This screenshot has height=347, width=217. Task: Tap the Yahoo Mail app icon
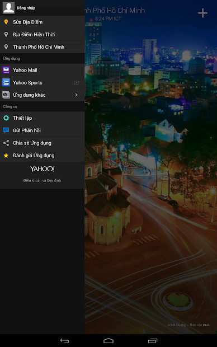(x=6, y=70)
